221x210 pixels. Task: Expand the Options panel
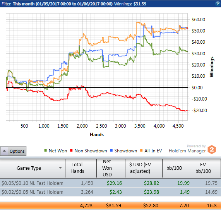click(13, 151)
